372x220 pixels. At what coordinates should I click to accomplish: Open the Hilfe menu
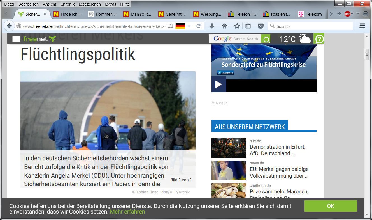[x=125, y=4]
